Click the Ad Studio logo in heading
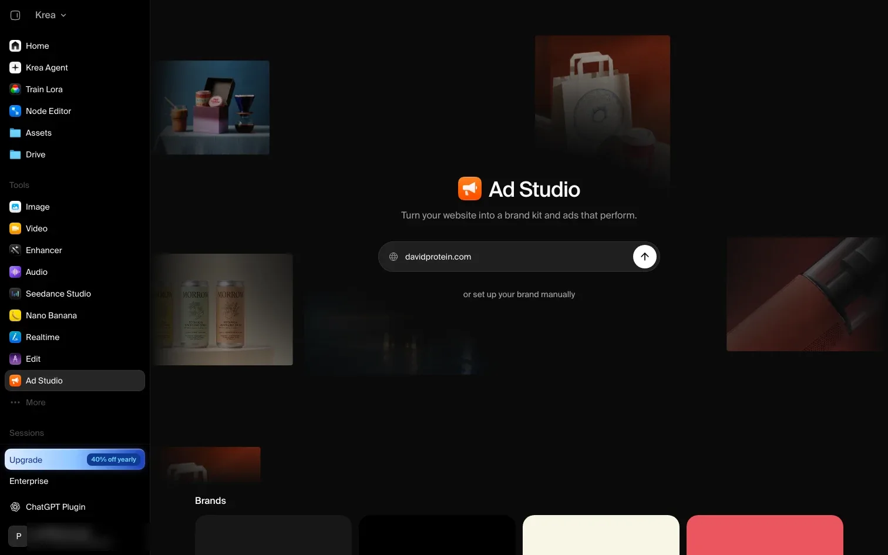 pos(470,189)
